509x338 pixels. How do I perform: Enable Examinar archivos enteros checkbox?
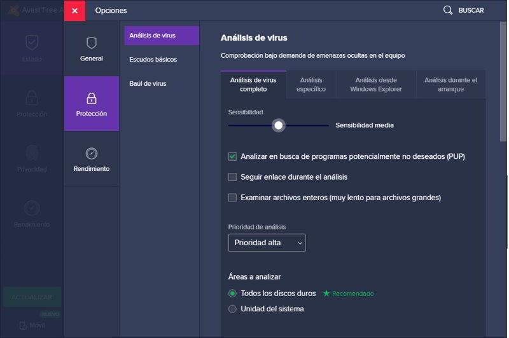tap(232, 198)
